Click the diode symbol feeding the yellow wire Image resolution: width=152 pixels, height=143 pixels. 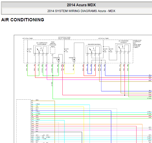click(74, 59)
